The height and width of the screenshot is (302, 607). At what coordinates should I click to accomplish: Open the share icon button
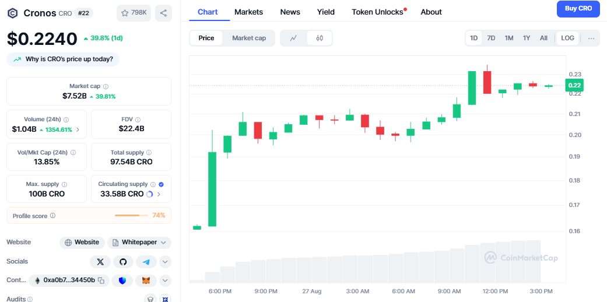[x=163, y=13]
